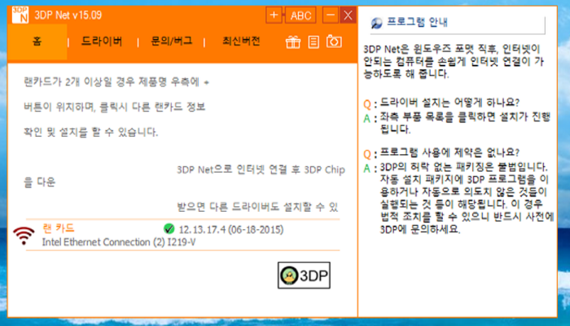Click the 3DP logo button
570x326 pixels.
pos(304,275)
